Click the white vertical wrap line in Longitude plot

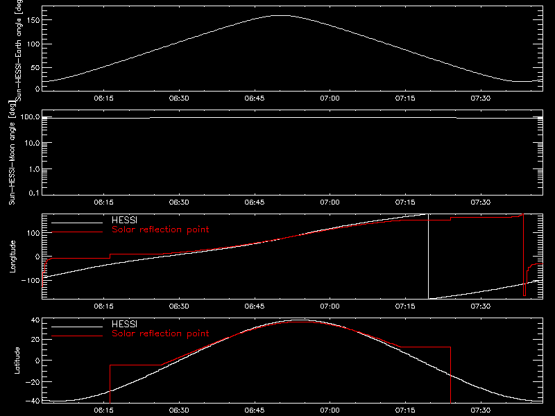click(428, 257)
